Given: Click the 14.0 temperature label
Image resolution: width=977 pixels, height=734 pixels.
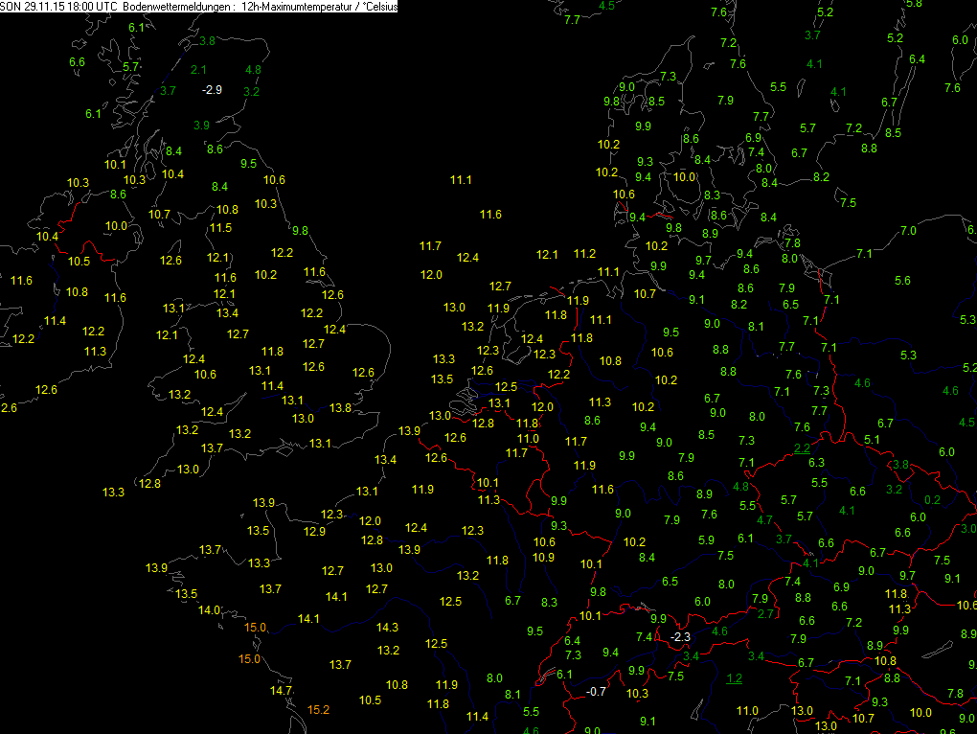Looking at the screenshot, I should 209,611.
